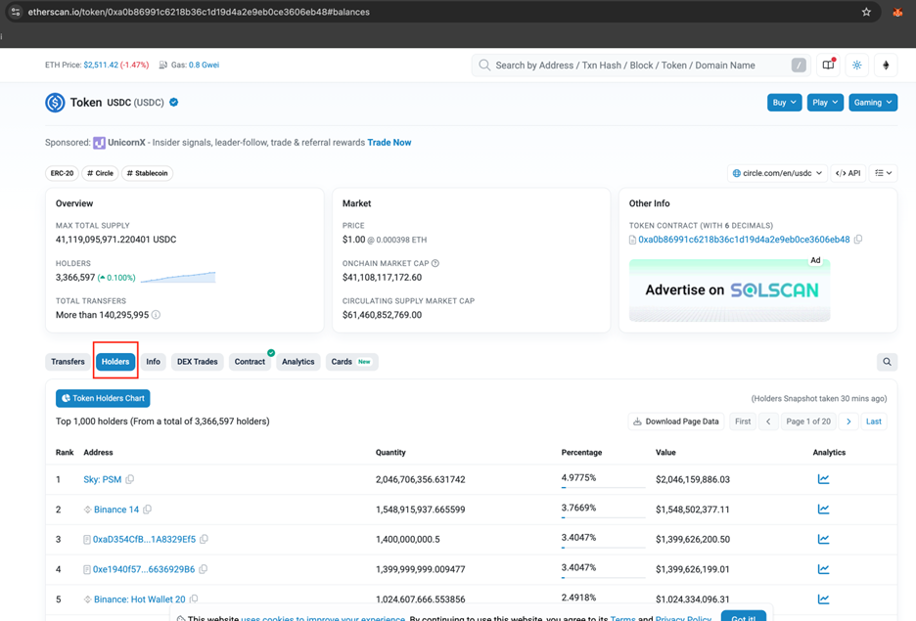
Task: Click Download Page Data
Action: (676, 421)
